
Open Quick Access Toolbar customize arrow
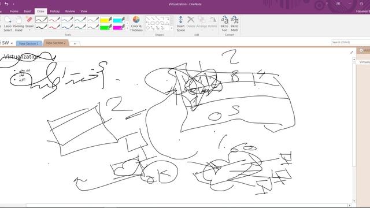[x=13, y=4]
